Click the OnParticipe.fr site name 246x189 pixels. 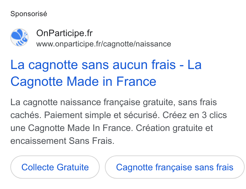[64, 33]
